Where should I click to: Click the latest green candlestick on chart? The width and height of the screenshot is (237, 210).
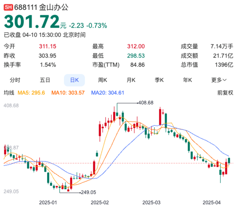click(x=229, y=161)
